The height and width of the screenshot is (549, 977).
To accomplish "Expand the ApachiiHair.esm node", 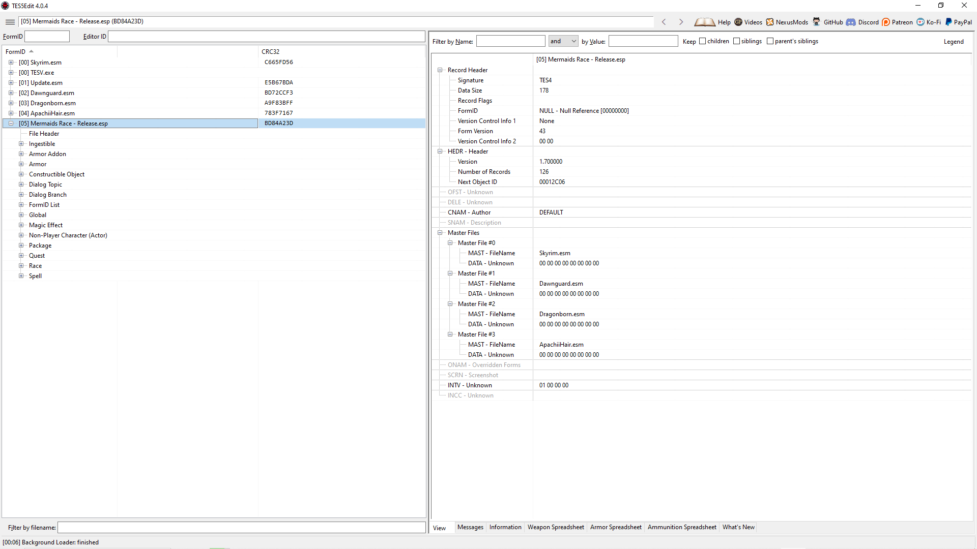I will pyautogui.click(x=11, y=113).
